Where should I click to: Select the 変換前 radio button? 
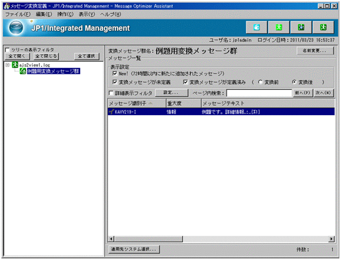pyautogui.click(x=260, y=82)
